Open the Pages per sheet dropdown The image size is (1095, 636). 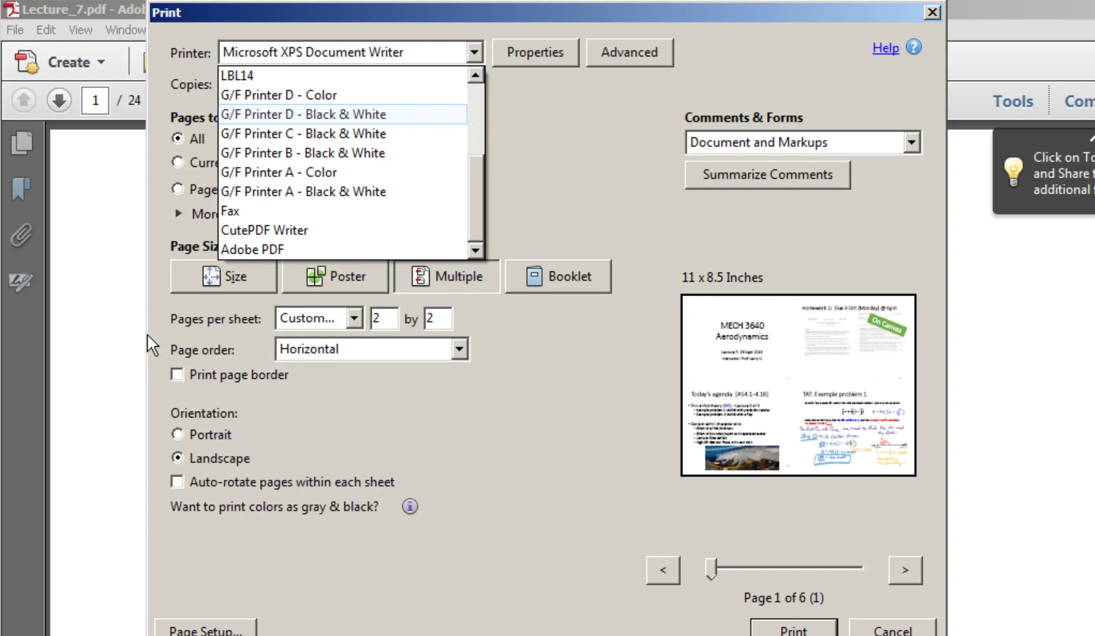pos(354,318)
